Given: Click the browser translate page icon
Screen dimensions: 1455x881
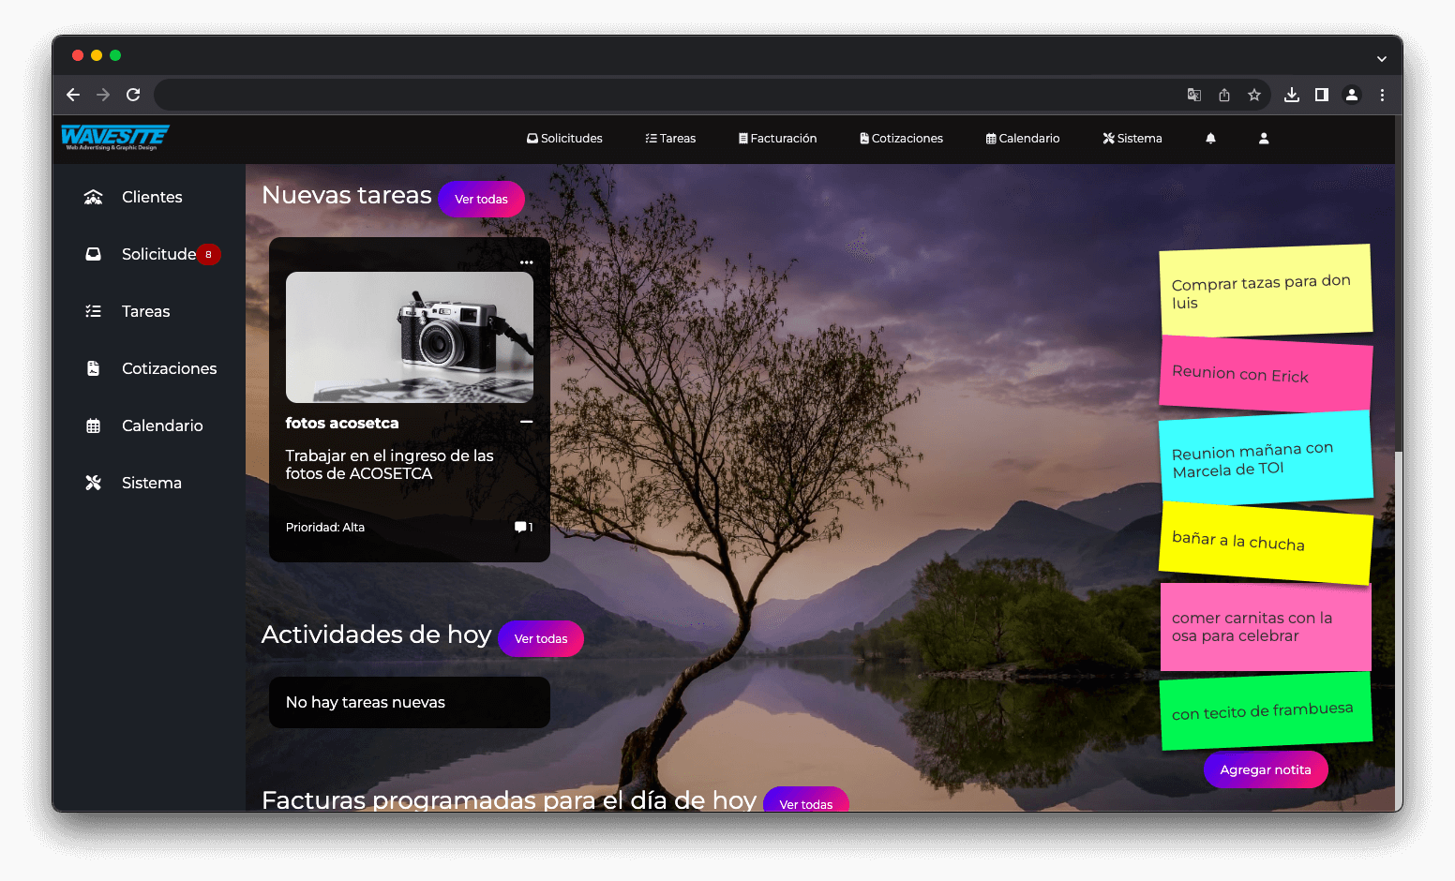Looking at the screenshot, I should (1193, 95).
